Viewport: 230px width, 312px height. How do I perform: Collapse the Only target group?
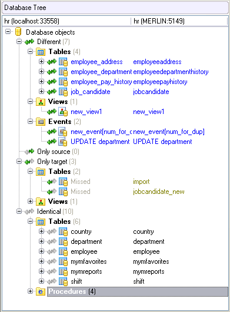pos(19,162)
